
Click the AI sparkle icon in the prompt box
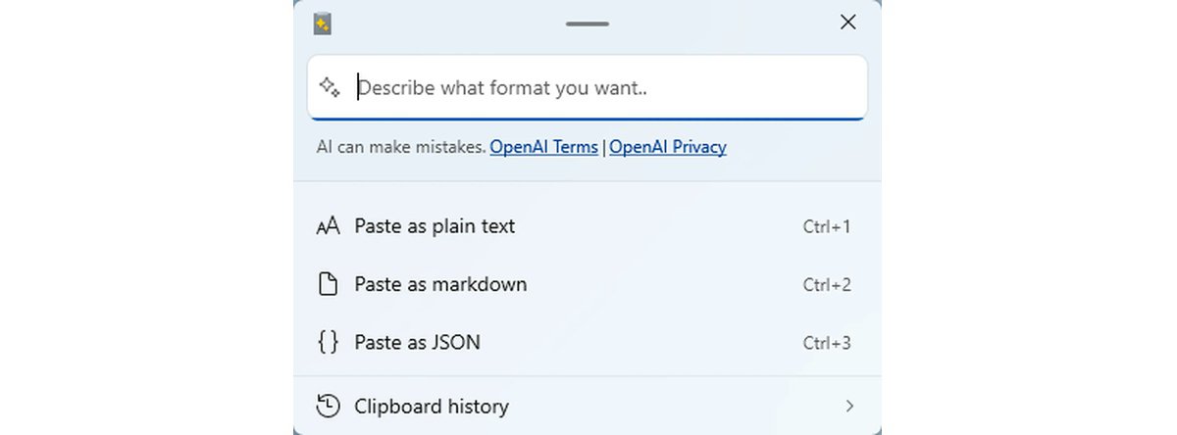(330, 87)
